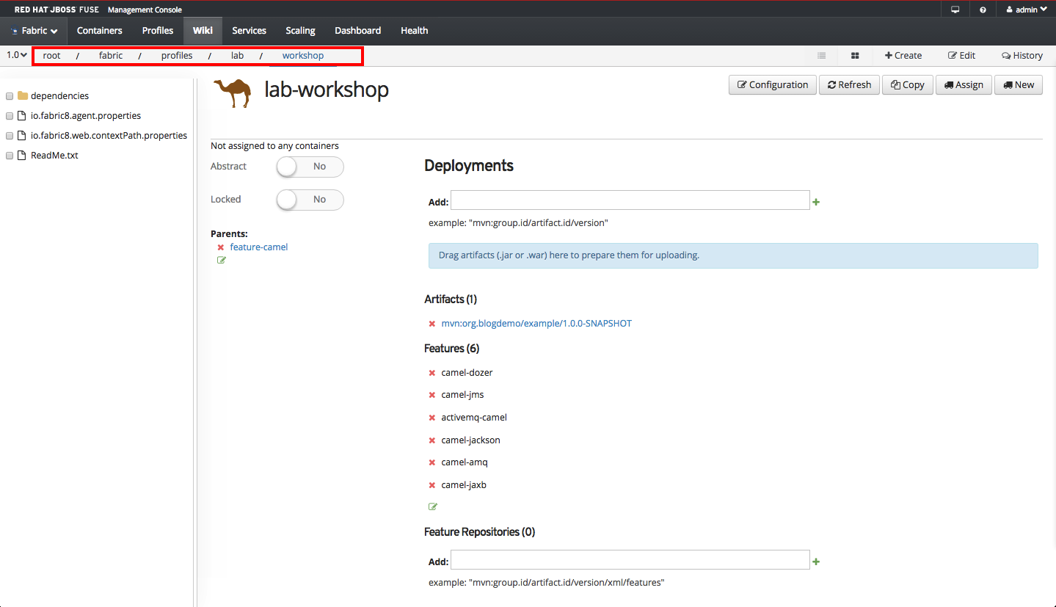Click Create in the wiki toolbar
1056x607 pixels.
click(903, 55)
